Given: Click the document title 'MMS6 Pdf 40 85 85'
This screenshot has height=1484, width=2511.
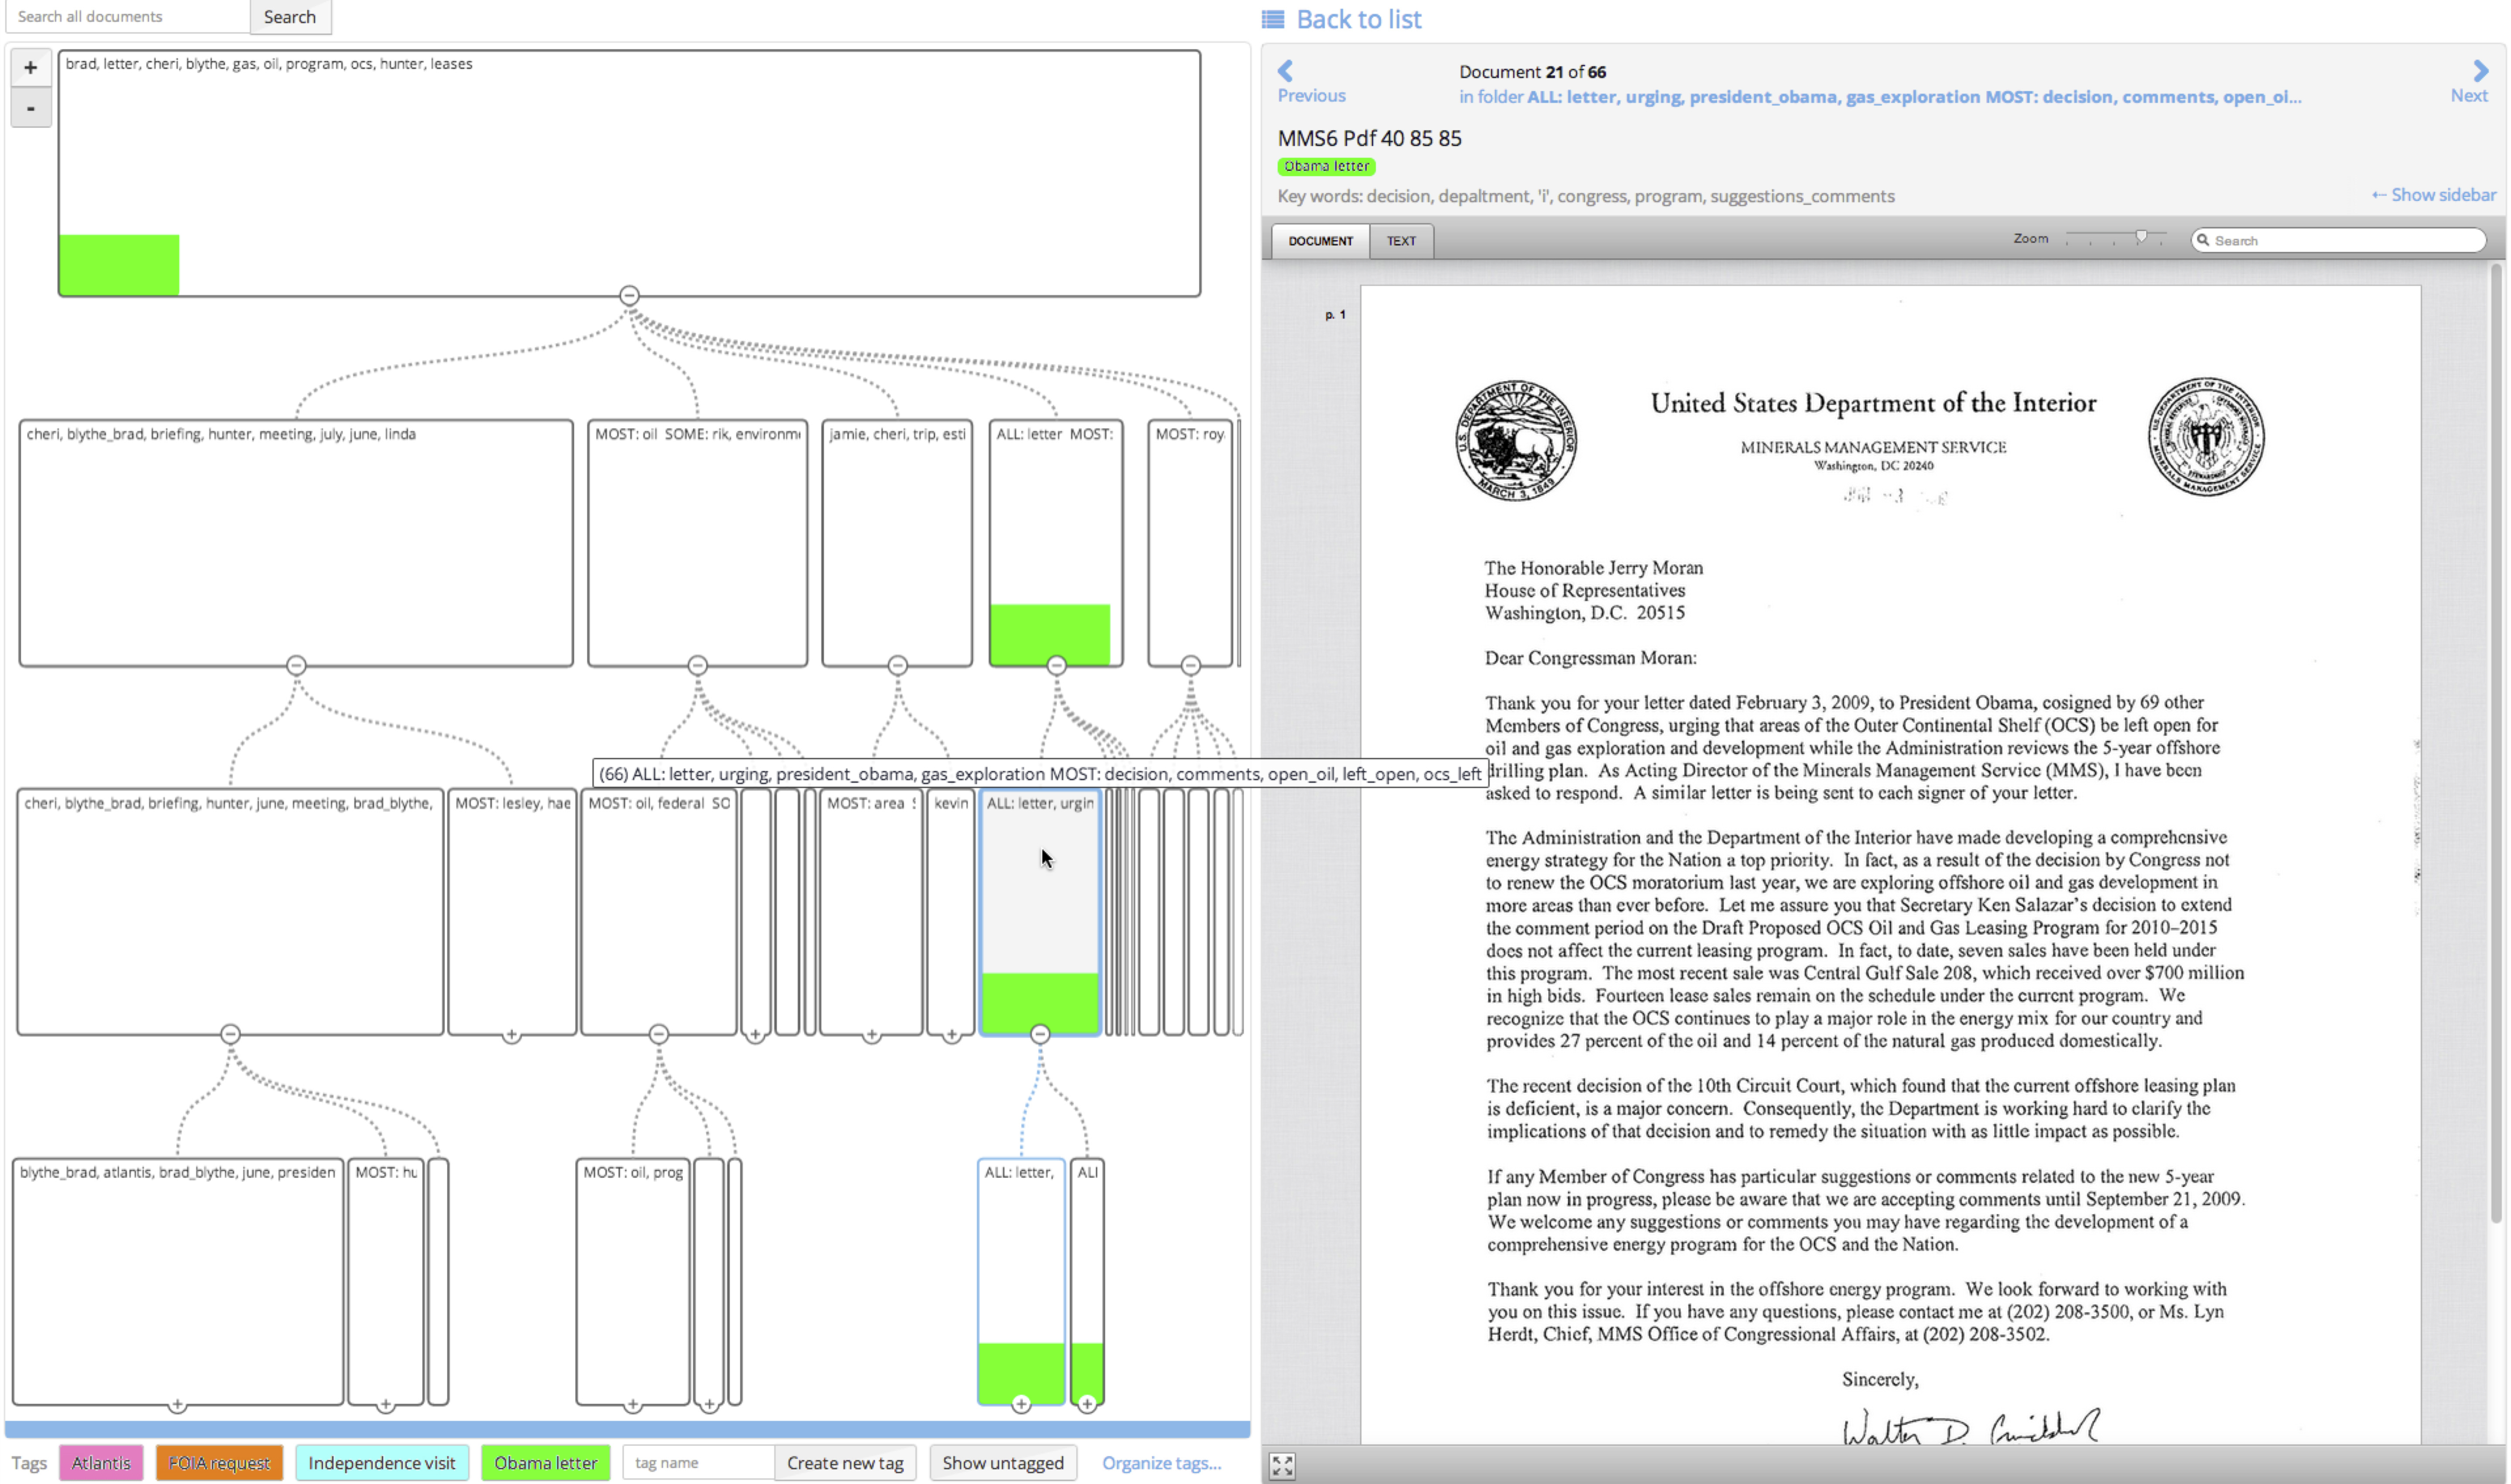Looking at the screenshot, I should (1370, 139).
